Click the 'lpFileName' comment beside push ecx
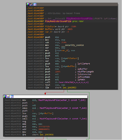This screenshot has width=122, height=140. [x=84, y=77]
